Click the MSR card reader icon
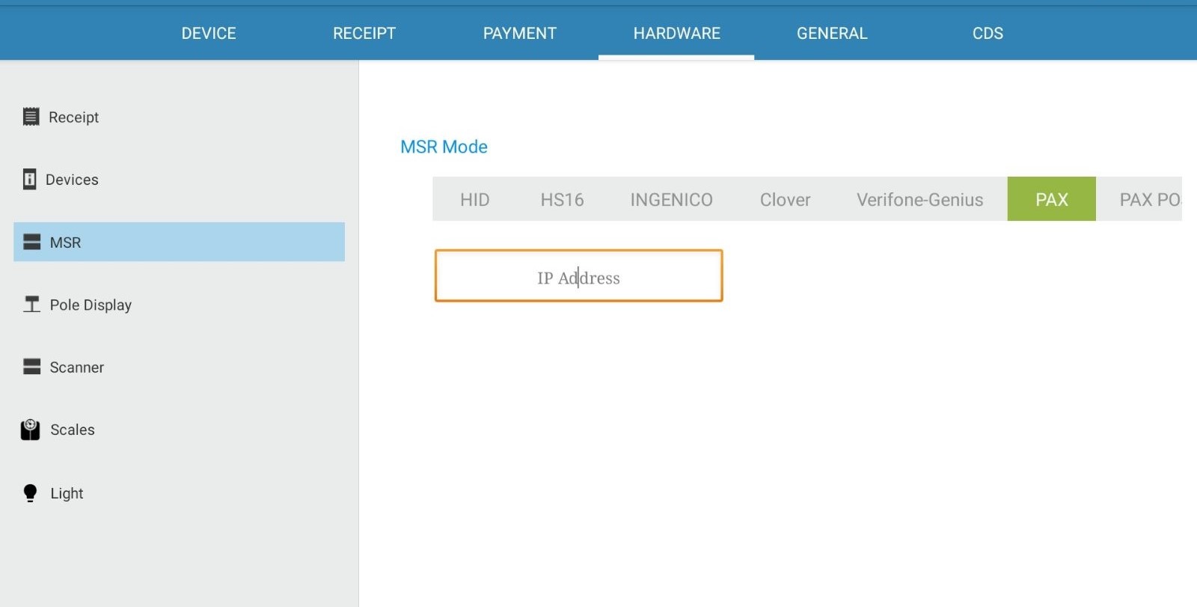The image size is (1197, 607). pyautogui.click(x=31, y=242)
